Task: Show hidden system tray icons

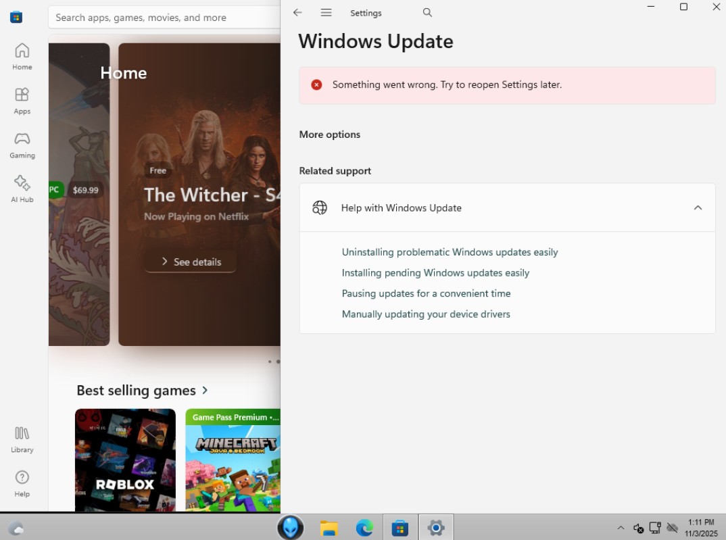Action: 621,528
